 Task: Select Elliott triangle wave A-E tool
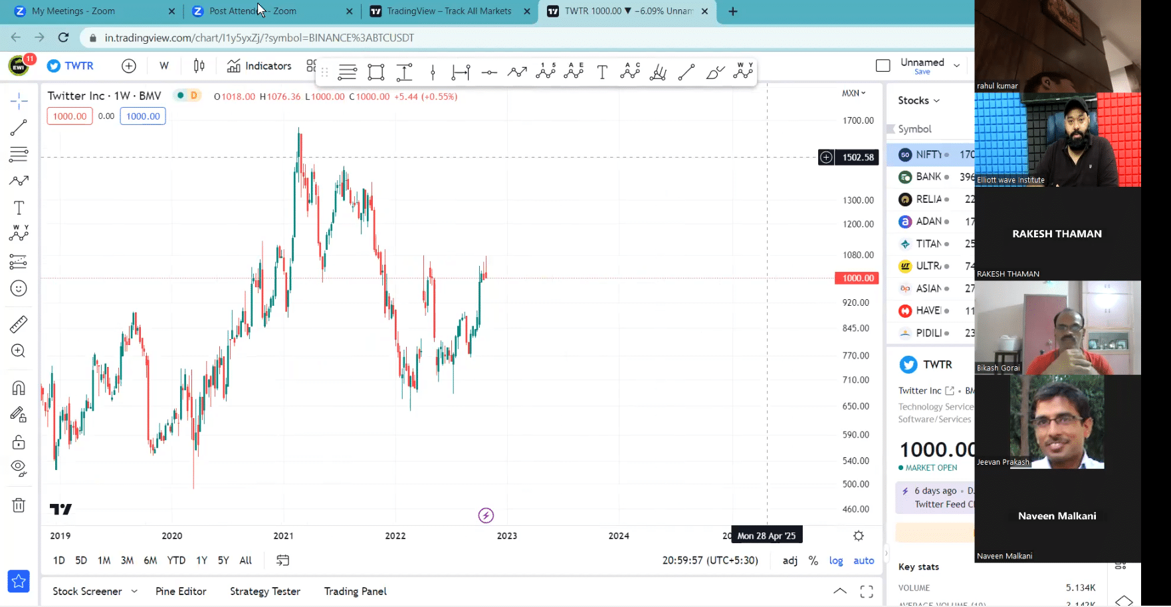tap(574, 72)
